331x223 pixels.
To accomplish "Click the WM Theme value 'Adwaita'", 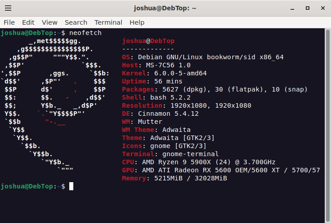I will 176,130.
